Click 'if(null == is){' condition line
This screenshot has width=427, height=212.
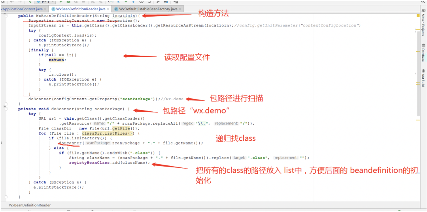tap(57, 55)
